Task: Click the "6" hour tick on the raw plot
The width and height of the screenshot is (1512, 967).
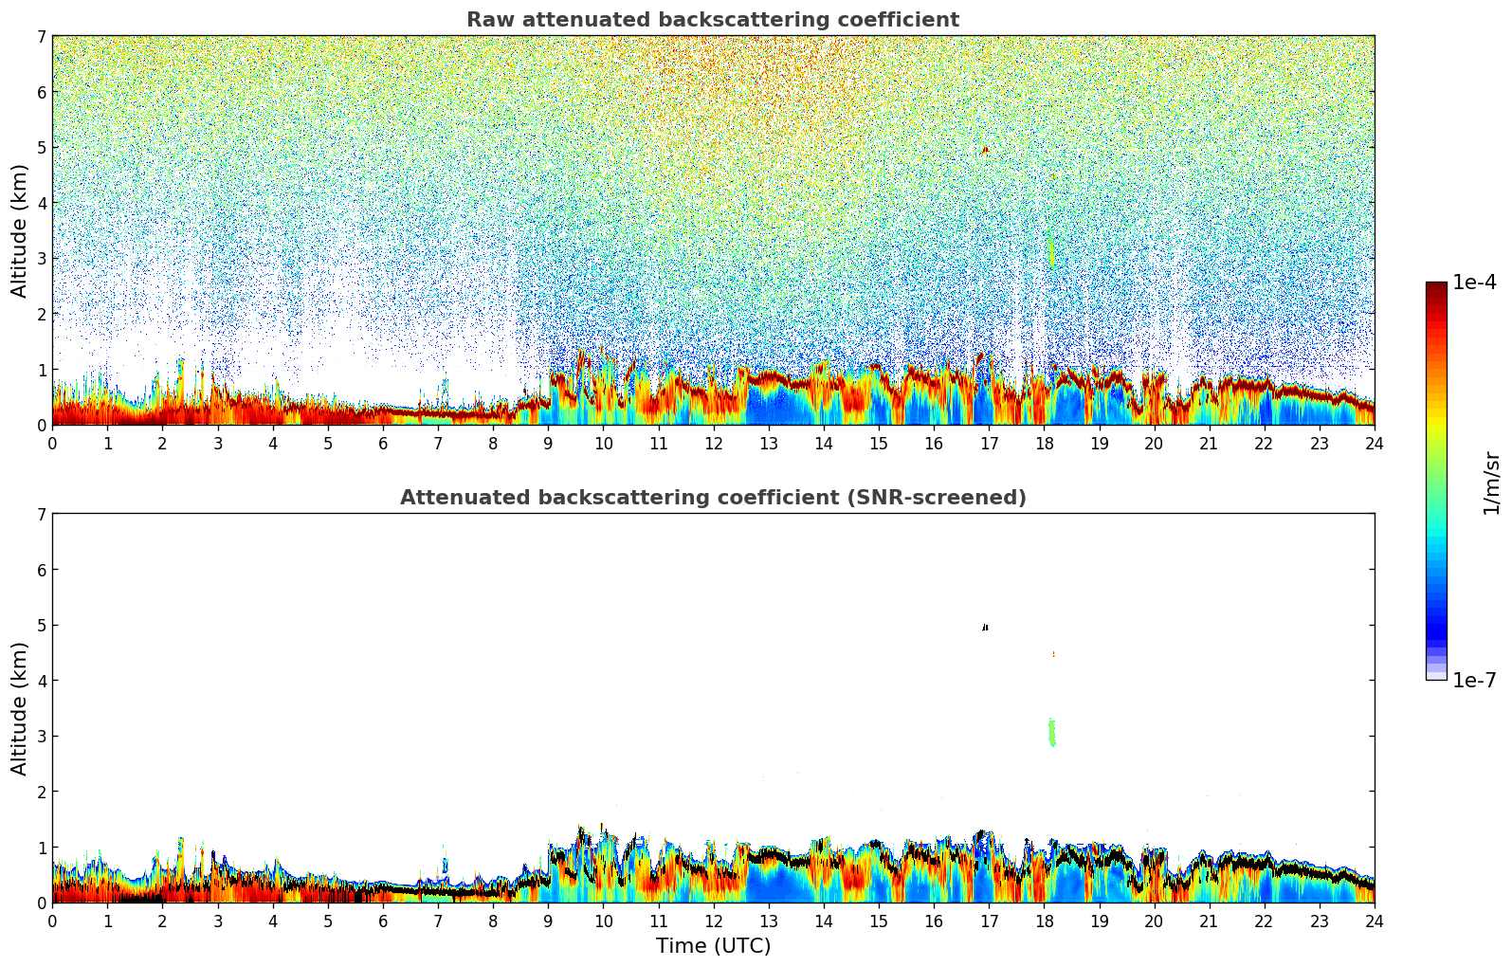Action: [x=383, y=444]
